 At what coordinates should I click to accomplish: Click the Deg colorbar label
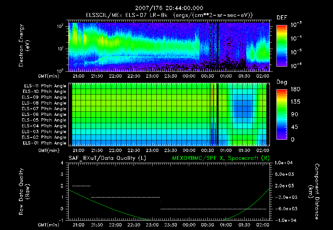point(282,82)
